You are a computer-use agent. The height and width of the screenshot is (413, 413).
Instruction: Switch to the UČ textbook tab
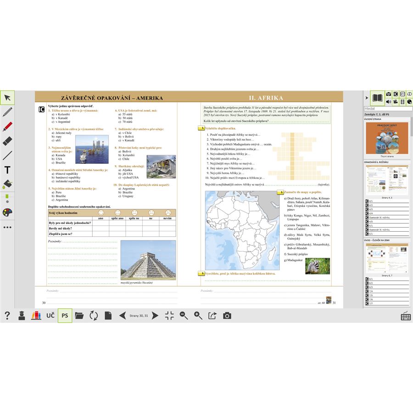click(50, 315)
